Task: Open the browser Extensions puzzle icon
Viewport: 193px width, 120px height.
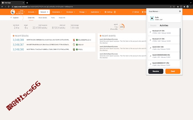Action: (184, 7)
